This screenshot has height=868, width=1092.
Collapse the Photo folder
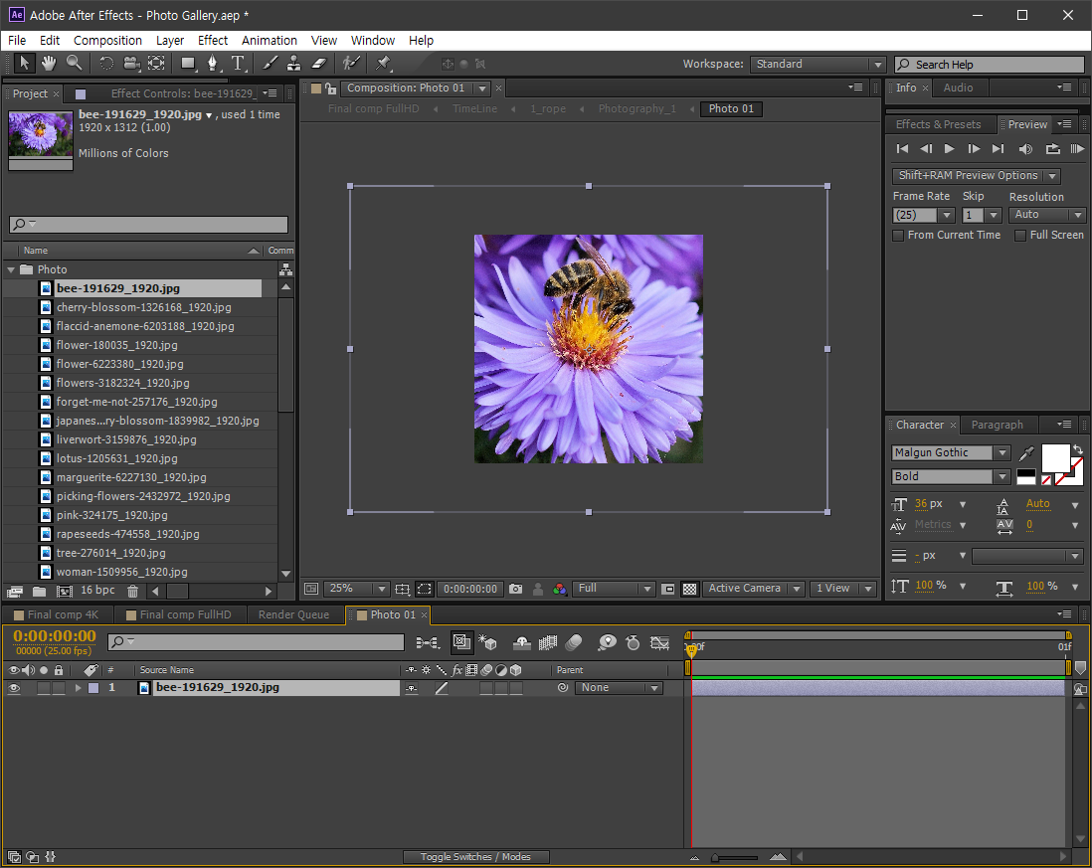click(12, 269)
